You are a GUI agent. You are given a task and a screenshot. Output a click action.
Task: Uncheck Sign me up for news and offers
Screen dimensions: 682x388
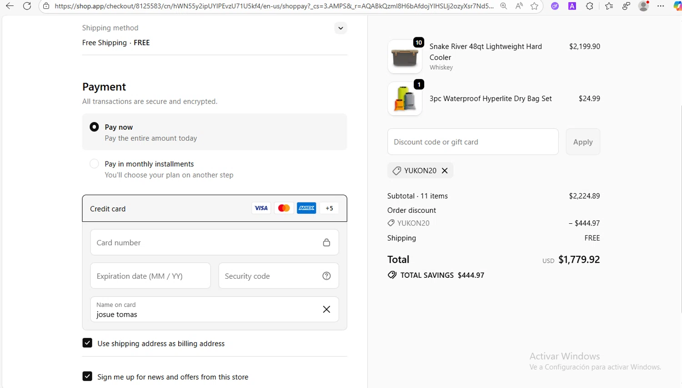87,376
